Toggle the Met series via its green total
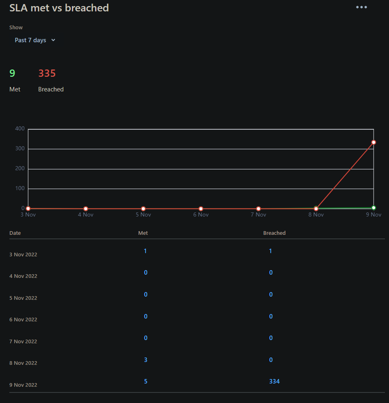This screenshot has width=389, height=403. point(12,73)
